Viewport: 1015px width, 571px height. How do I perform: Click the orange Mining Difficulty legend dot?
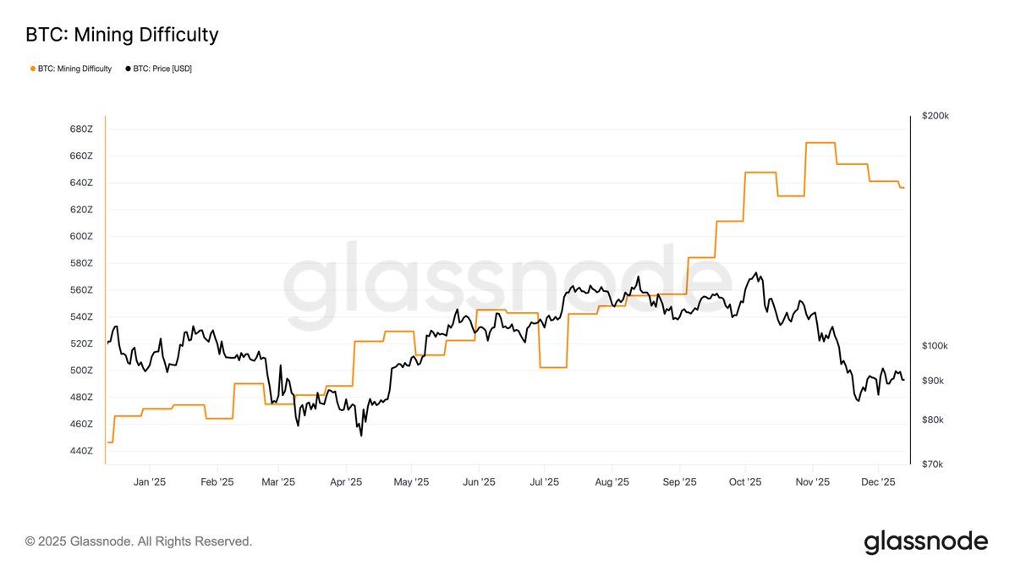(33, 69)
